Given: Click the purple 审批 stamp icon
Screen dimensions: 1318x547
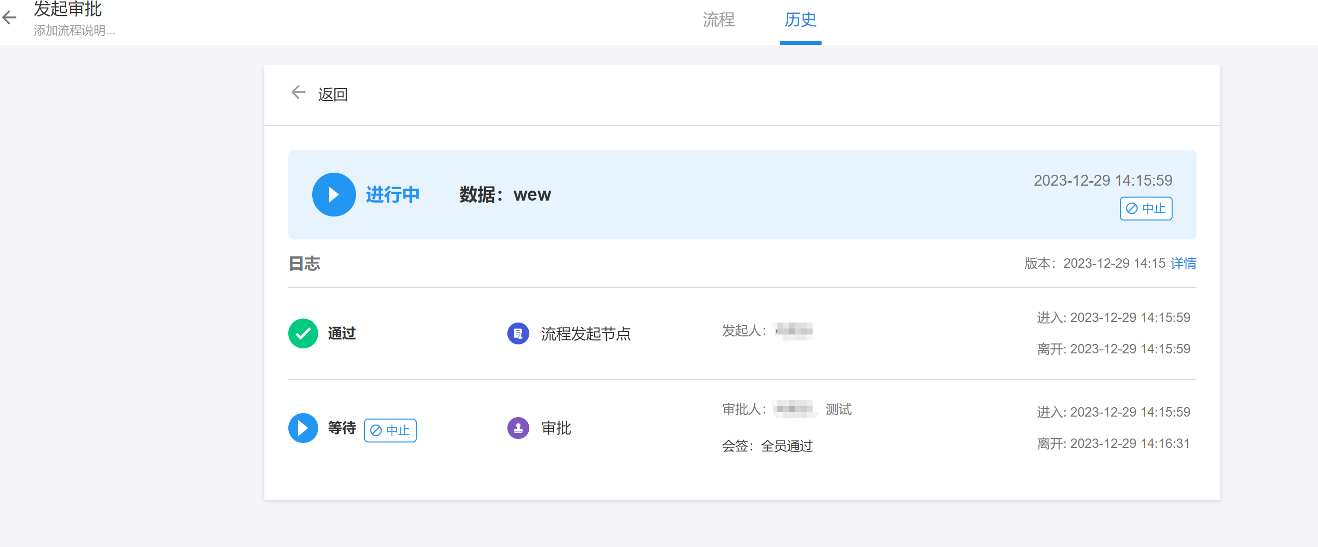Looking at the screenshot, I should 518,428.
